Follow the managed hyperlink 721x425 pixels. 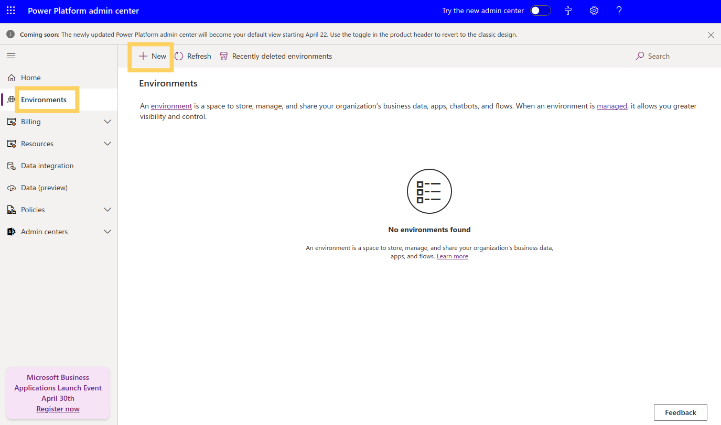[612, 106]
